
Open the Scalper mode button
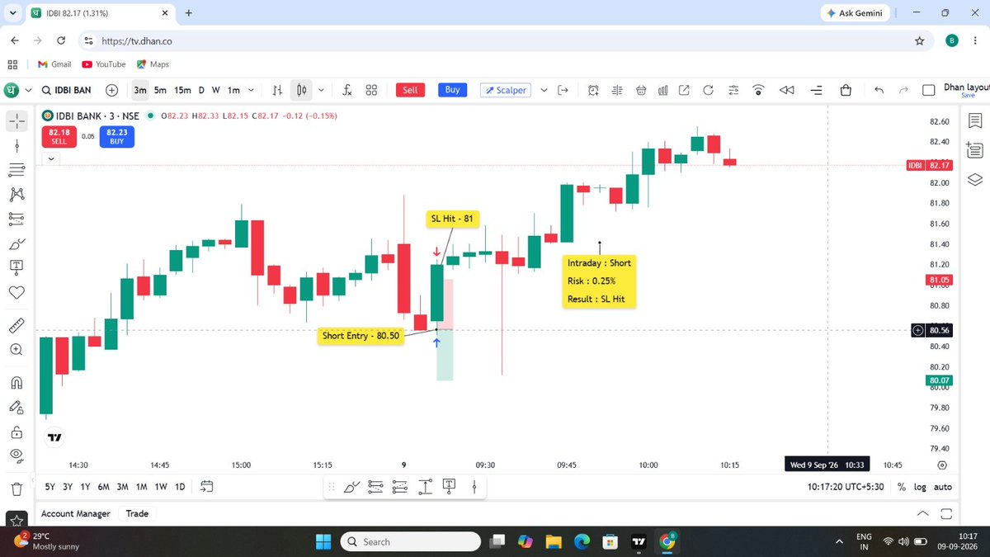click(506, 90)
